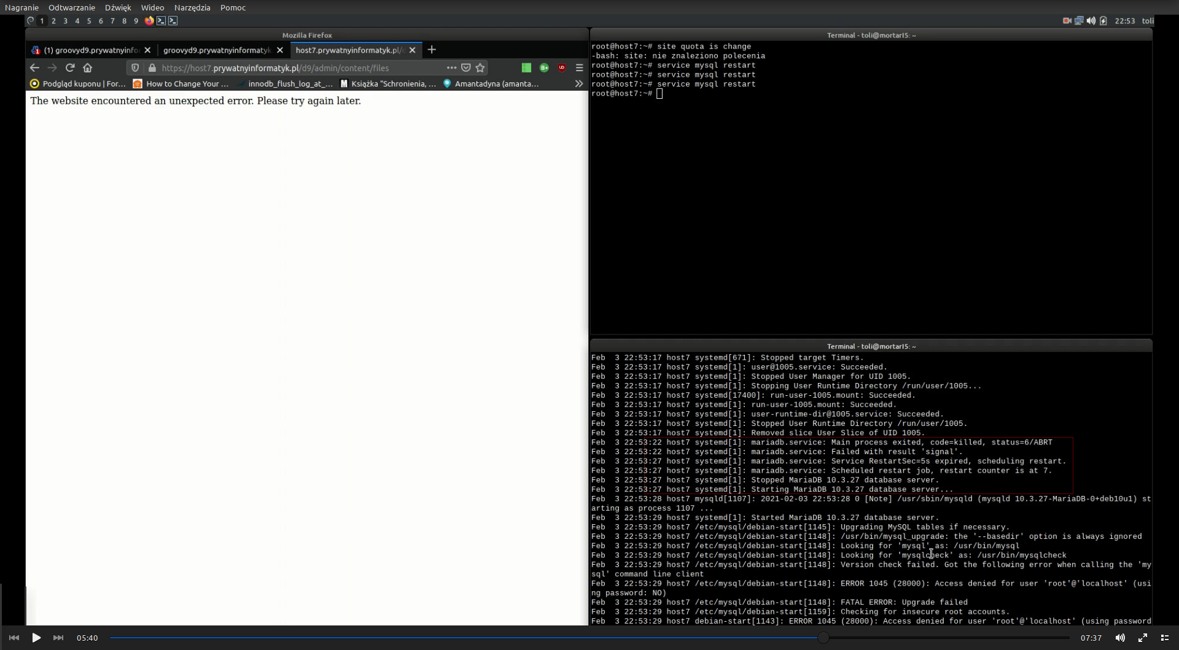Click the second terminal icon in the panel
Image resolution: width=1179 pixels, height=650 pixels.
[x=173, y=21]
